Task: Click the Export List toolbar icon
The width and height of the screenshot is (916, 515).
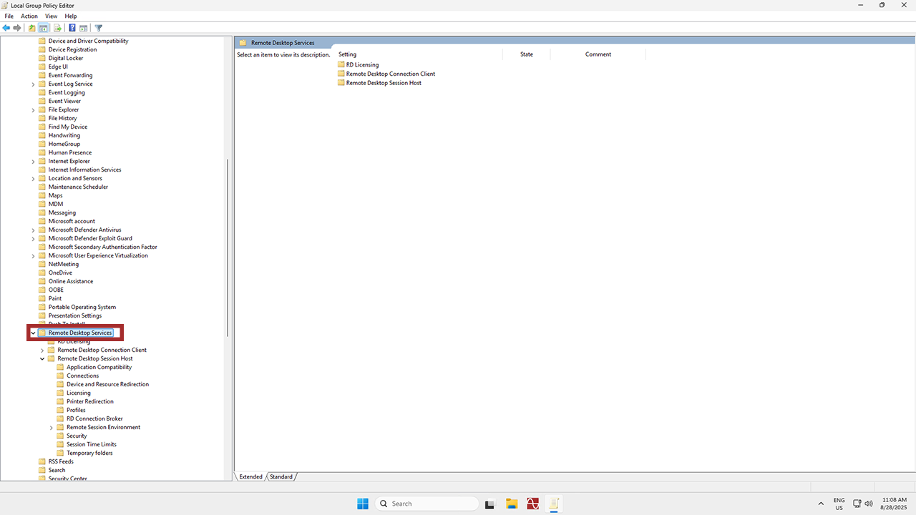Action: pos(57,28)
